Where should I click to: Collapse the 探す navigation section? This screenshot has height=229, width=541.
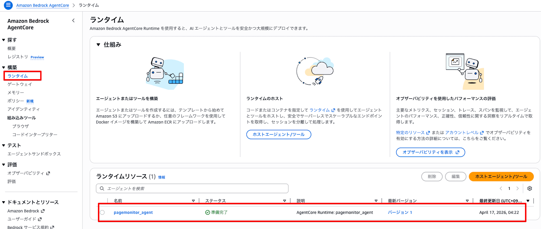coord(4,40)
